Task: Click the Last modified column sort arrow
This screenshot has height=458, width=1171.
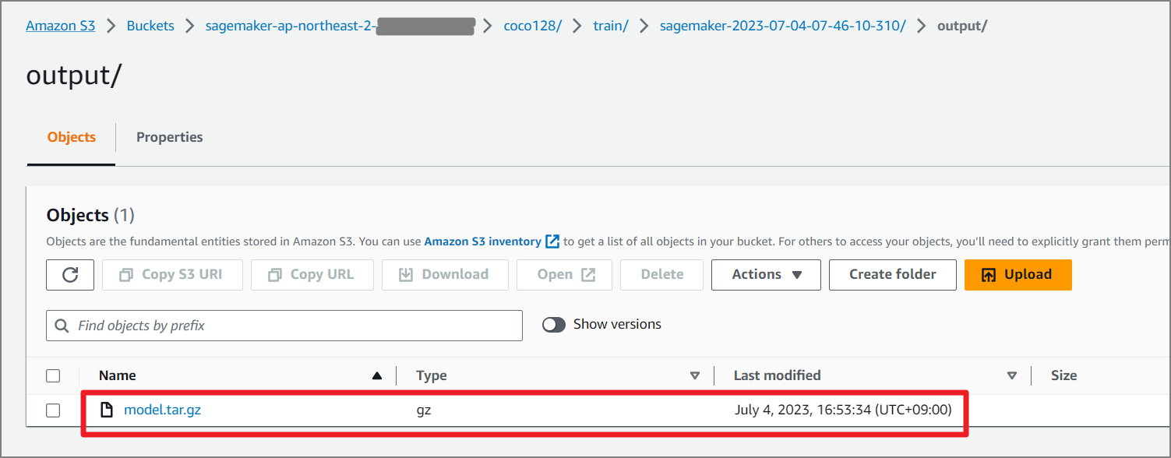Action: [1012, 375]
